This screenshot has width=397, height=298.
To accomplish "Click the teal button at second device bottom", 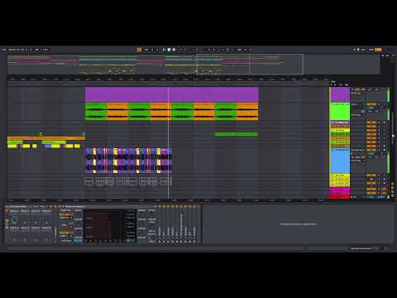I will [x=79, y=241].
